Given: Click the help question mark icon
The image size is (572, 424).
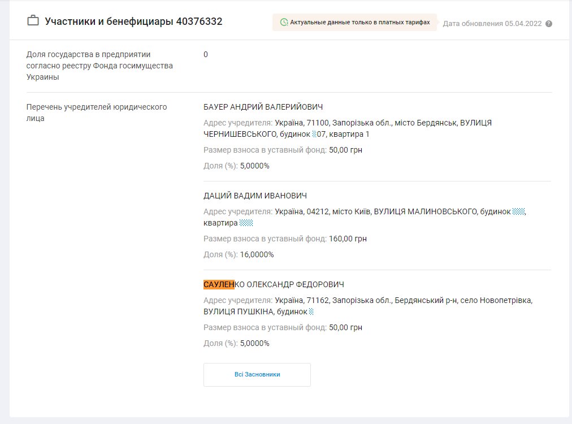Looking at the screenshot, I should [x=549, y=24].
